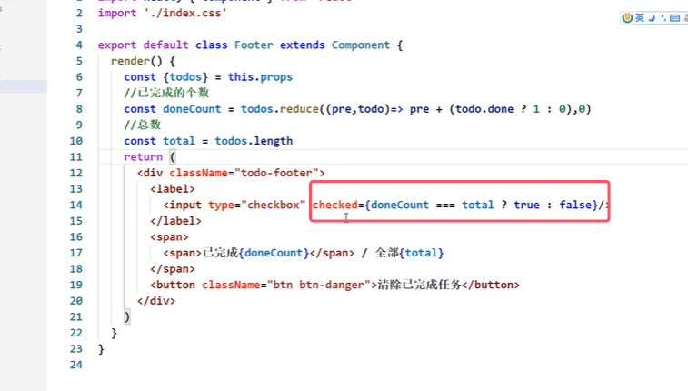Click the "todo-footer" className string

point(276,173)
